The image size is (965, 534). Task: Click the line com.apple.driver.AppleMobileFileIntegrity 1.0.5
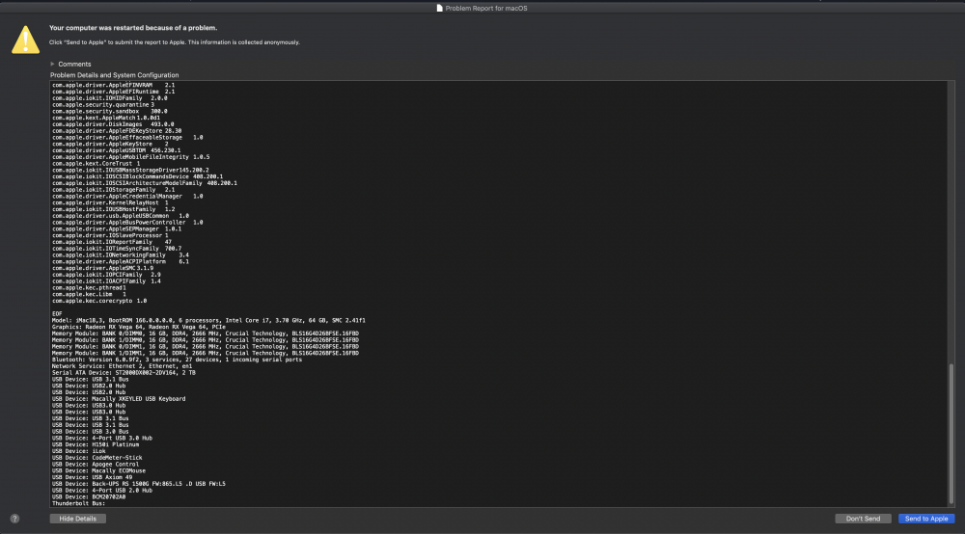coord(131,157)
